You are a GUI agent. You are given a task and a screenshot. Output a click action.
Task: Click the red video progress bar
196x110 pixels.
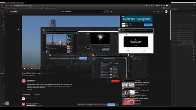click(31, 67)
